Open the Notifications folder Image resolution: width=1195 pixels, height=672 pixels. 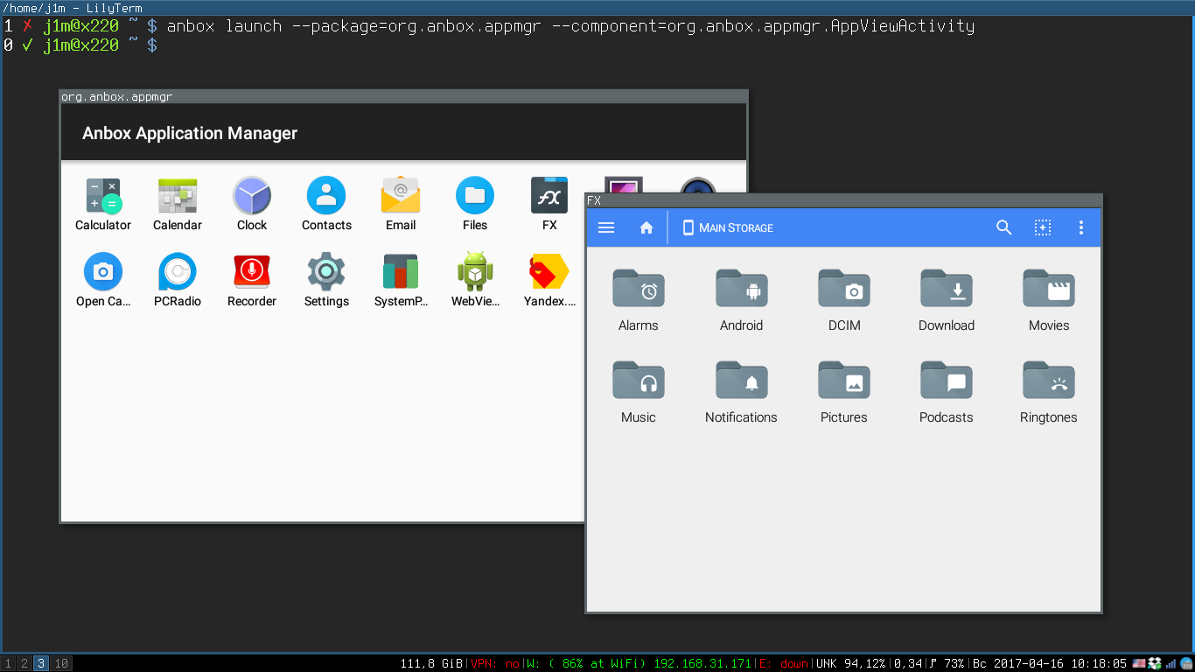pos(741,392)
